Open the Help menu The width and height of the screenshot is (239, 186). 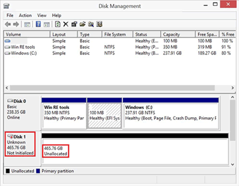tap(57, 15)
